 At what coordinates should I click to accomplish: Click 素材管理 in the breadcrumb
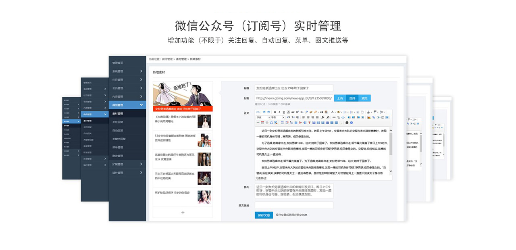pyautogui.click(x=181, y=59)
